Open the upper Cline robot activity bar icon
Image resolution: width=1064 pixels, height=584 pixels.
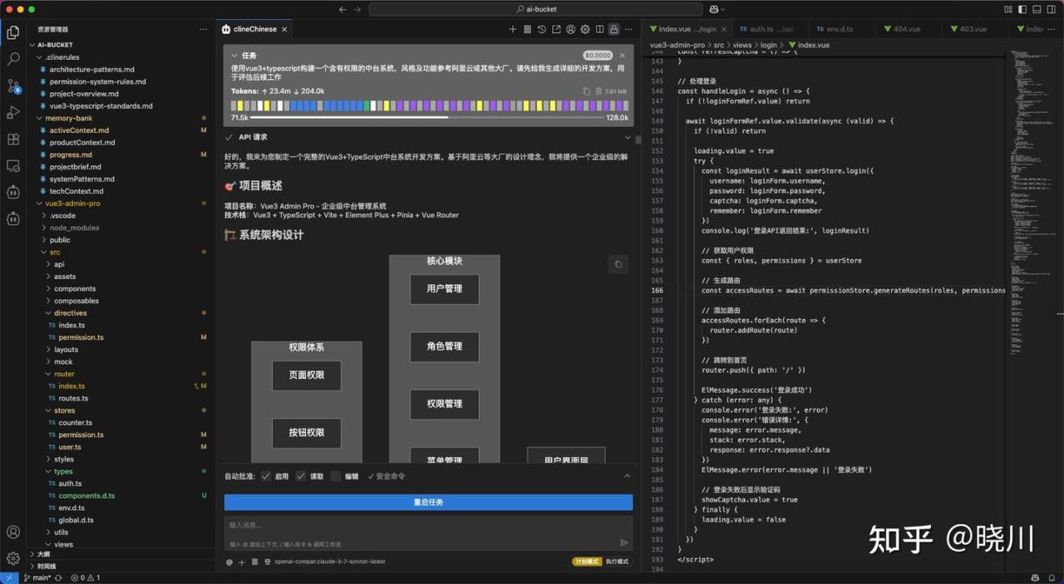point(13,192)
